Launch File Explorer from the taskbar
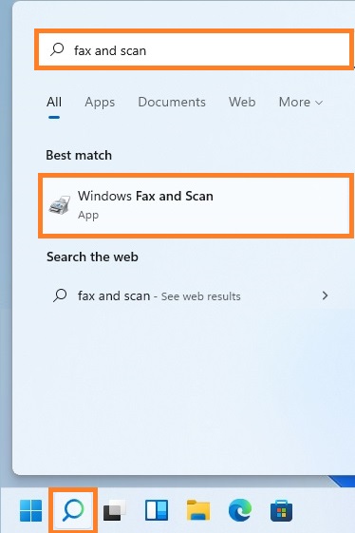Screen dimensions: 355x533 (198, 510)
